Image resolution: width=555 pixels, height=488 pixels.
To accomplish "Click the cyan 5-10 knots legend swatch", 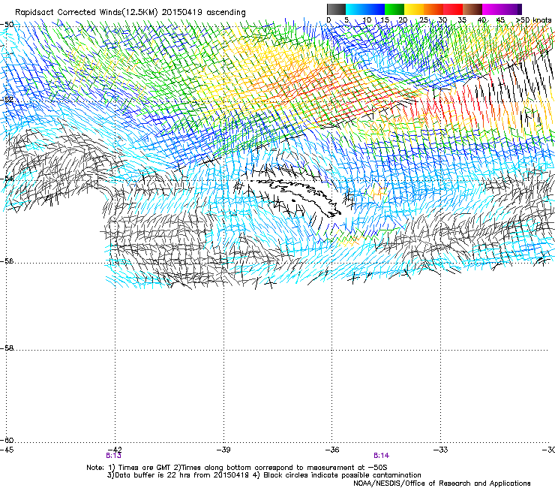I will coord(355,9).
